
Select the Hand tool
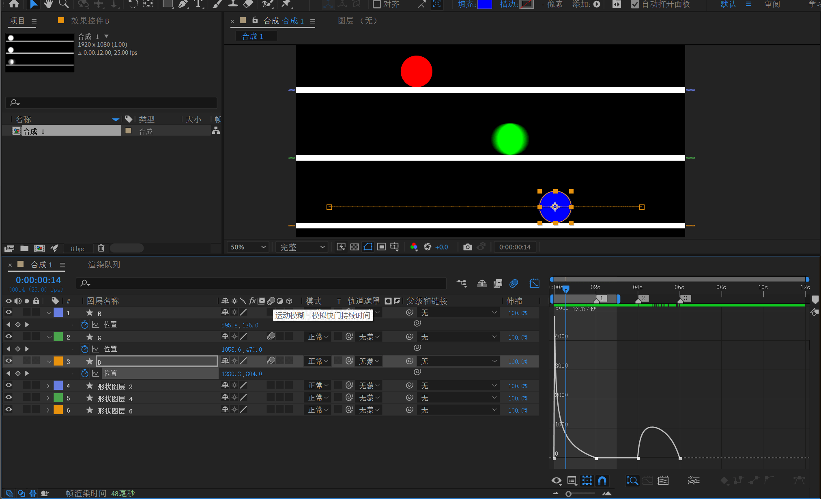(x=48, y=4)
